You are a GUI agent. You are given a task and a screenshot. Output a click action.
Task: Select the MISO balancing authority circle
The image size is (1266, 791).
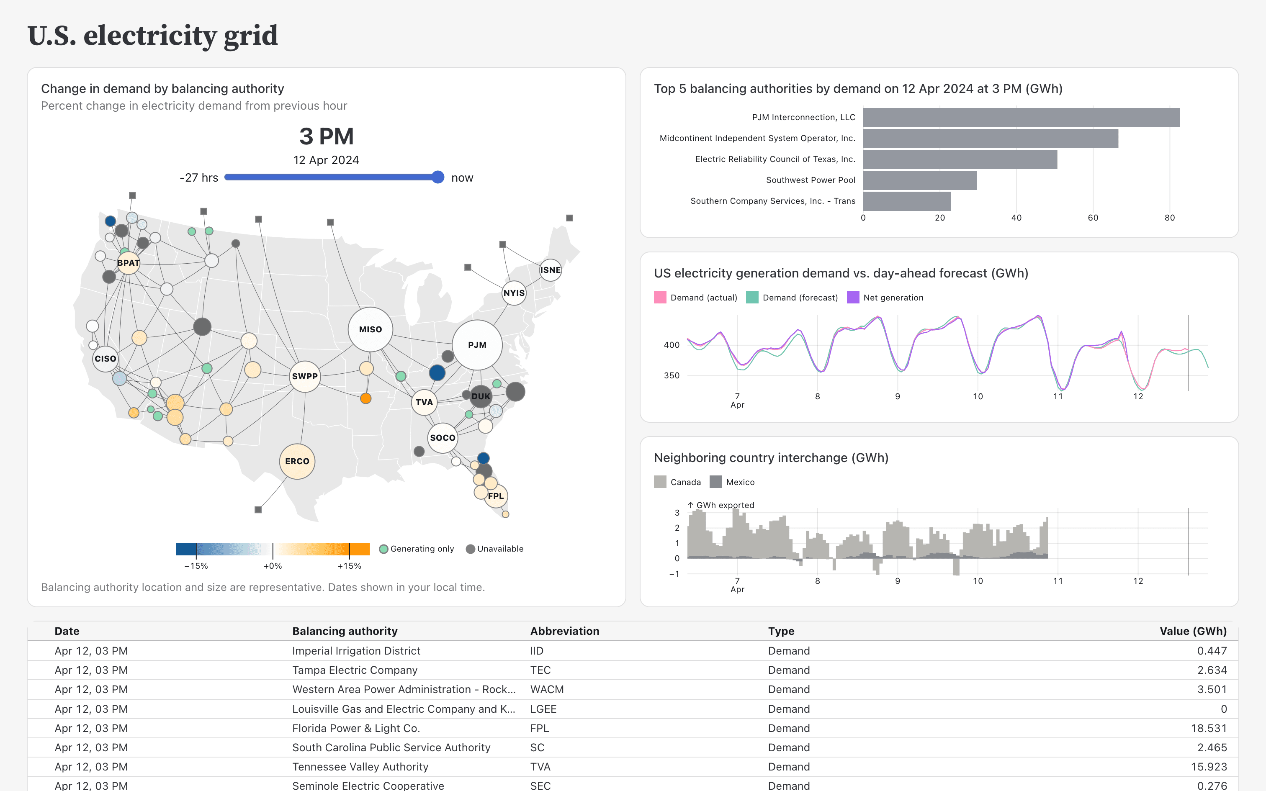[370, 329]
